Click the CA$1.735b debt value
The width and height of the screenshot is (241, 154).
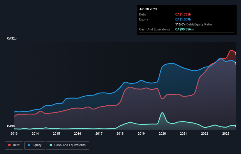click(x=183, y=14)
